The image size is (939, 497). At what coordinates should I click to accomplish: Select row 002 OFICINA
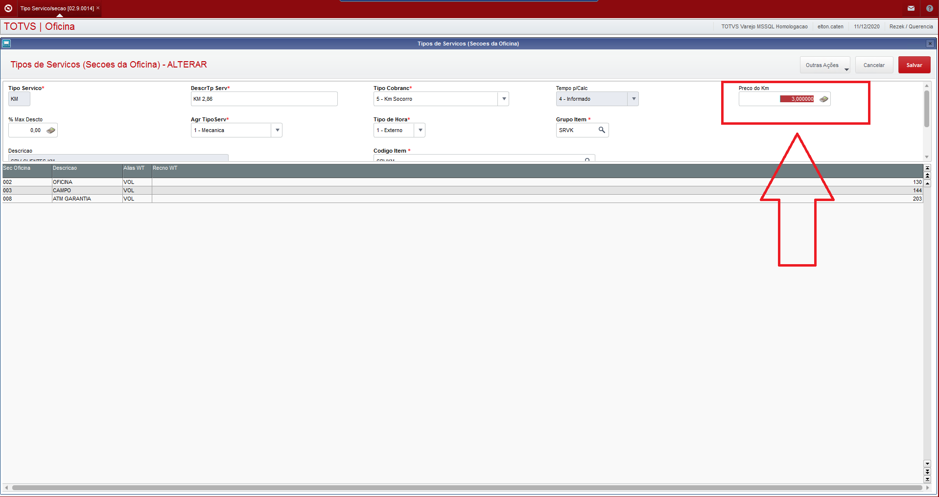tap(463, 182)
